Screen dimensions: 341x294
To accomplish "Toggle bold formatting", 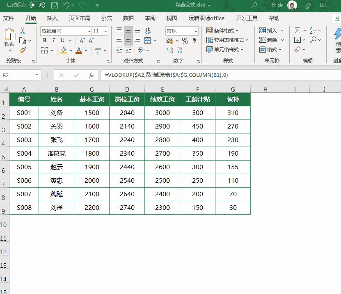I will 44,41.
